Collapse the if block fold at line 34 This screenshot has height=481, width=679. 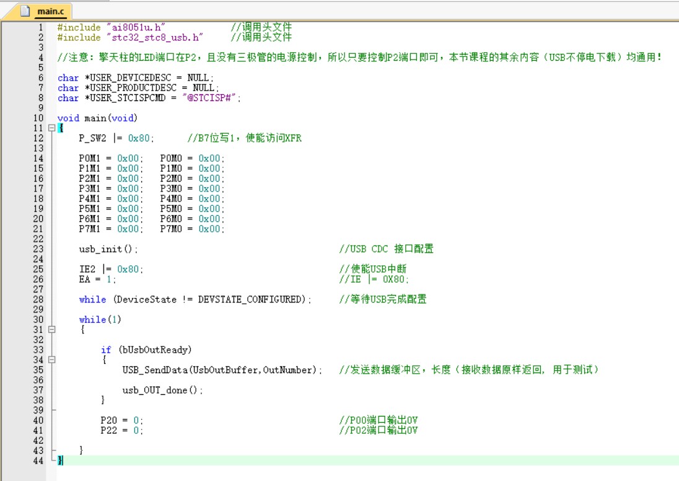(51, 360)
